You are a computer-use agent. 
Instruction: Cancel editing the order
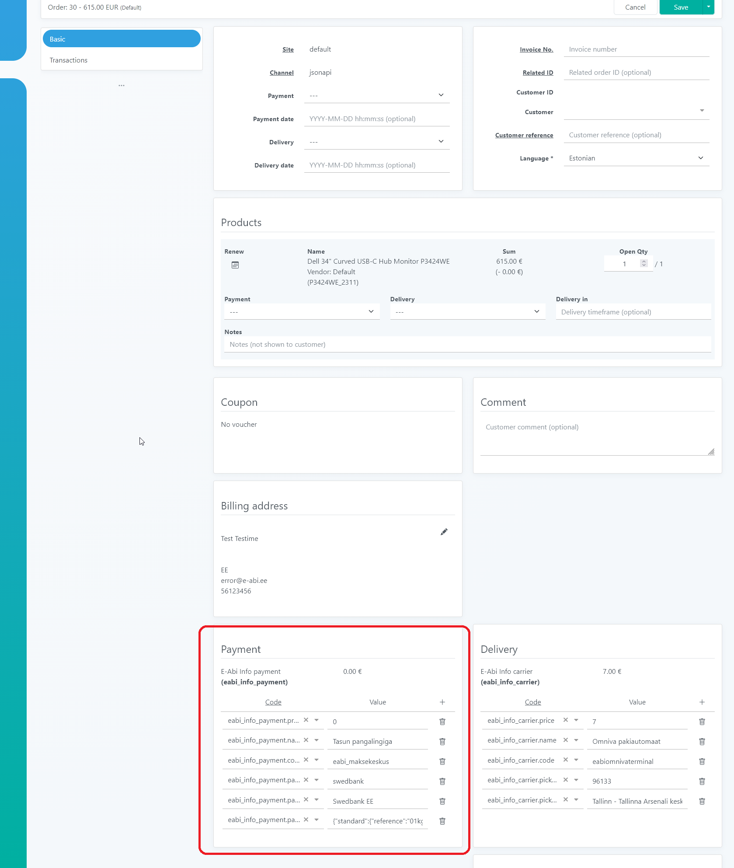point(635,7)
